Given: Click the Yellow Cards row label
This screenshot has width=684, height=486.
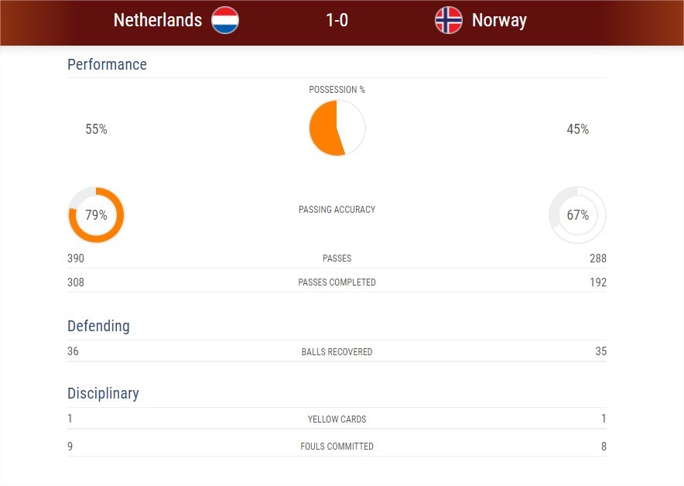Looking at the screenshot, I should 337,419.
